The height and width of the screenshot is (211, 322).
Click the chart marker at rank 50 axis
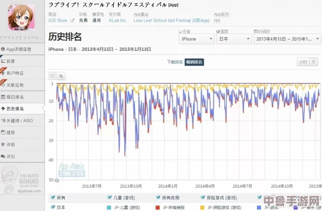tap(57, 181)
